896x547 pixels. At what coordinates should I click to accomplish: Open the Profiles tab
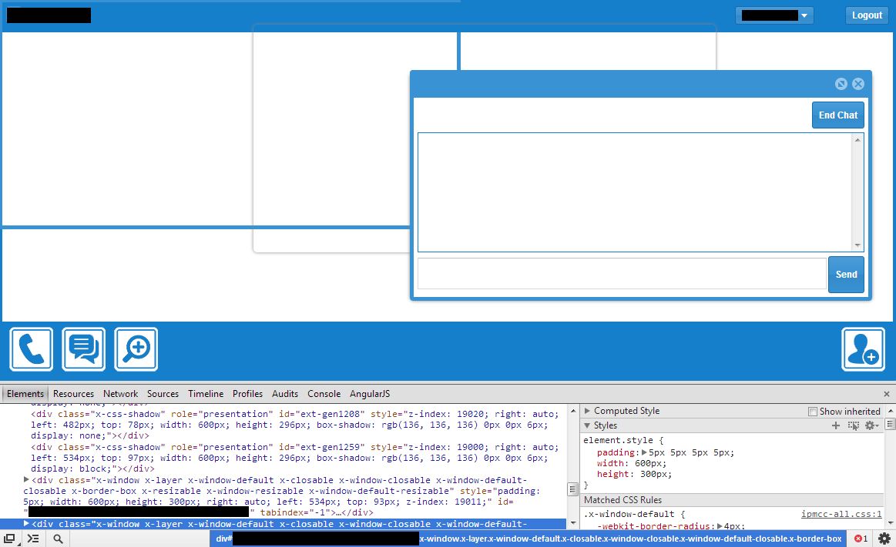click(247, 394)
